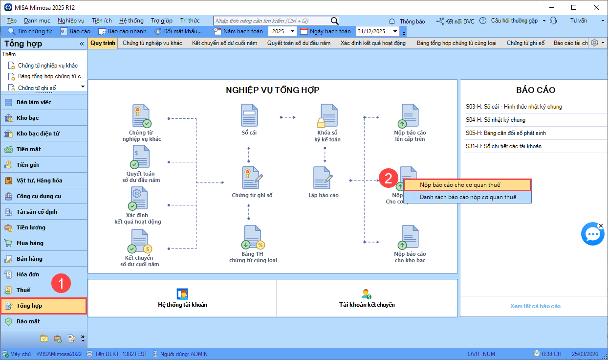Viewport: 608px width, 360px height.
Task: Open the Lập báo cáo icon
Action: (323, 179)
